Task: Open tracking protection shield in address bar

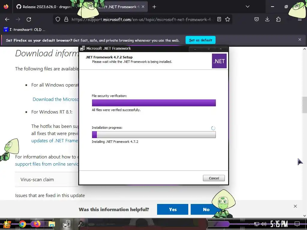Action: coord(58,19)
